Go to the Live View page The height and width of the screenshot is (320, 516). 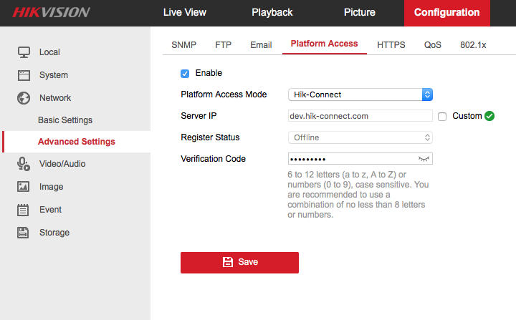pyautogui.click(x=184, y=12)
